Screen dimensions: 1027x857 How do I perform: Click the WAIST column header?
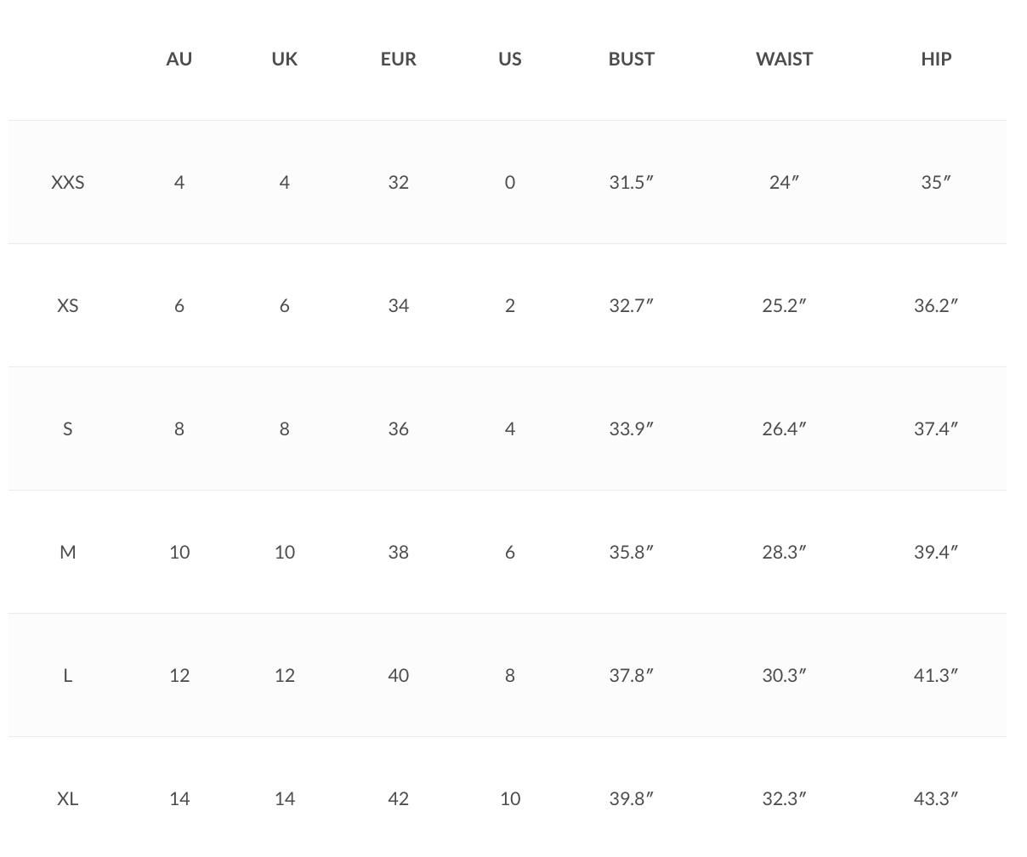tap(784, 59)
